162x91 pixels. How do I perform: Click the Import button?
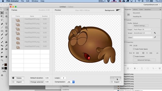click(18, 82)
